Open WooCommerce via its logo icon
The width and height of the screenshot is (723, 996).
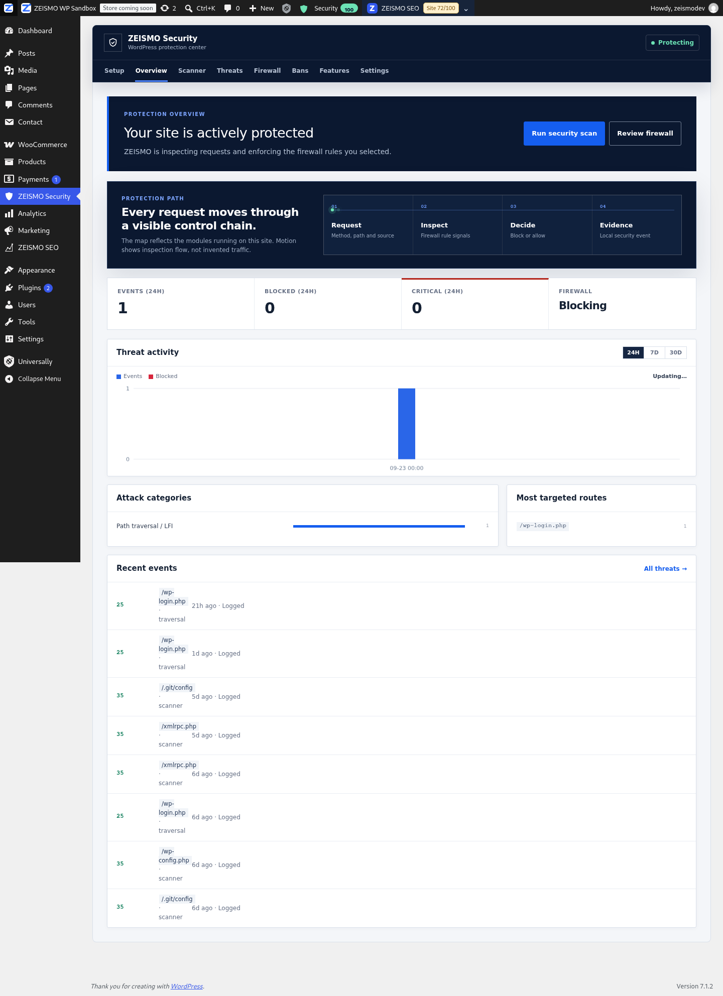coord(9,145)
